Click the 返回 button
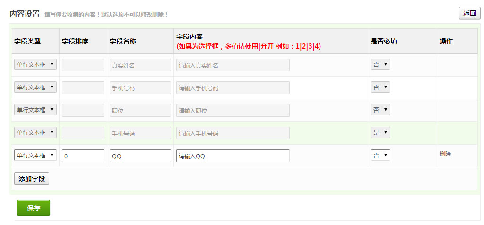Image resolution: width=484 pixels, height=225 pixels. pos(469,13)
